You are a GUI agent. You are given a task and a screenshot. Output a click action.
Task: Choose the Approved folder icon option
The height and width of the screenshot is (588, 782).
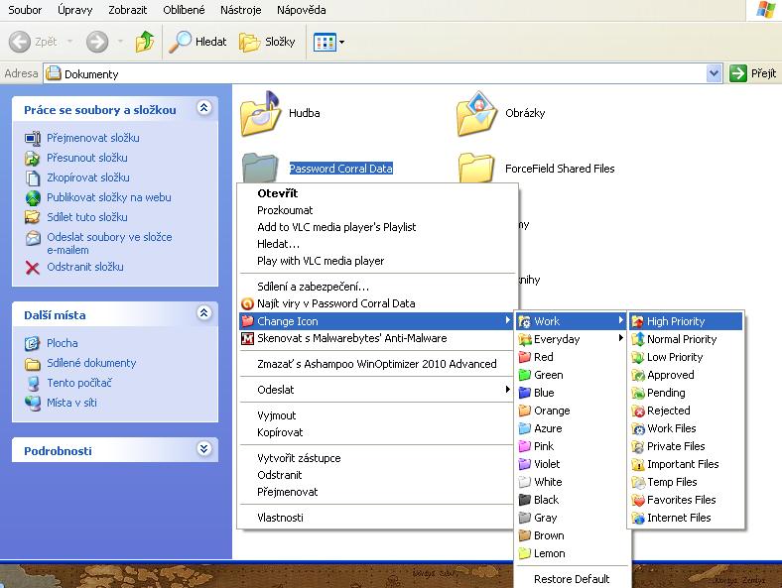tap(670, 375)
